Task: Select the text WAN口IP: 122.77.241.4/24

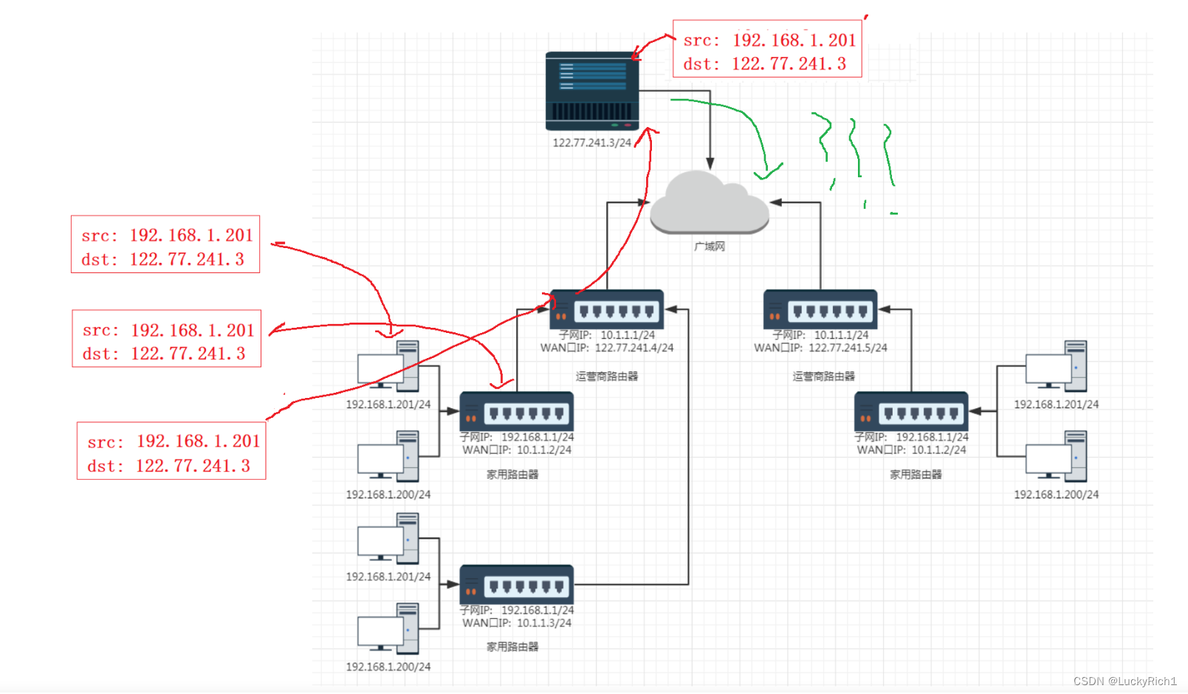Action: [x=607, y=348]
